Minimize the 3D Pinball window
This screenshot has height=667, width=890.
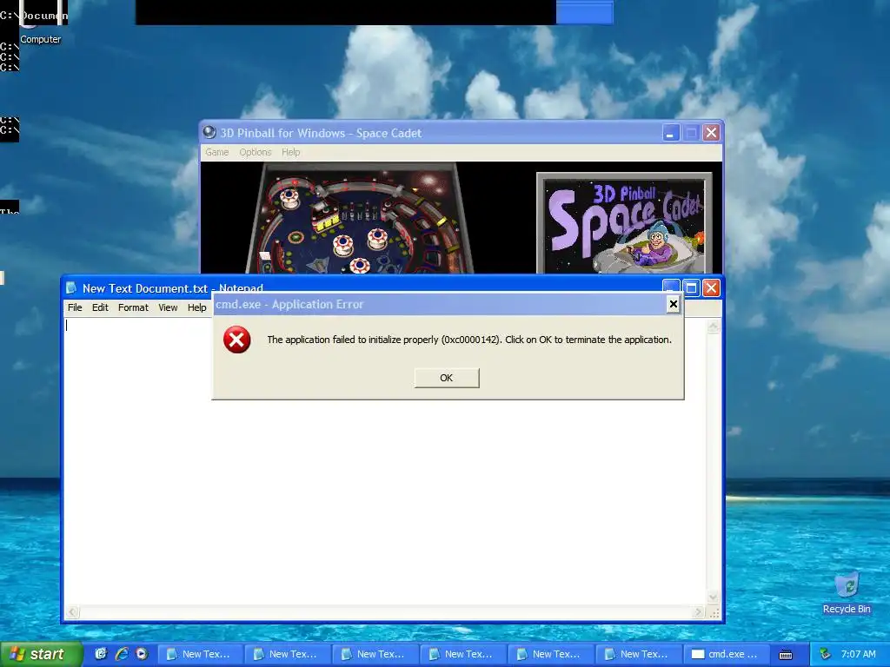(x=671, y=133)
